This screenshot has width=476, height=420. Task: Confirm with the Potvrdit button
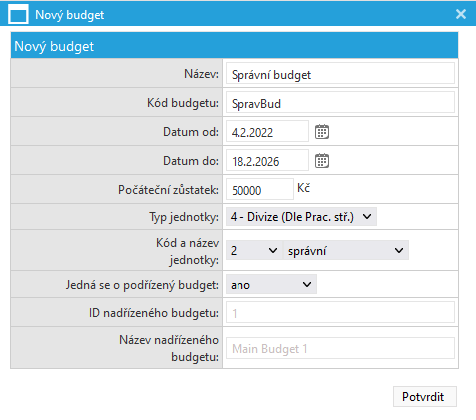[425, 396]
